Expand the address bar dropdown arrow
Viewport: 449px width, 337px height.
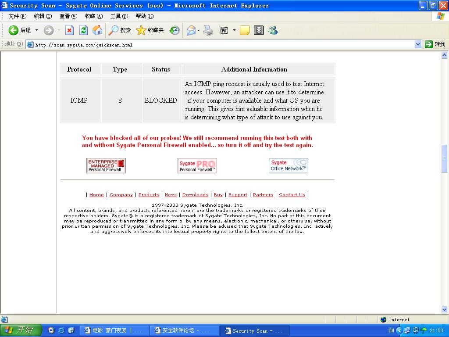click(418, 44)
